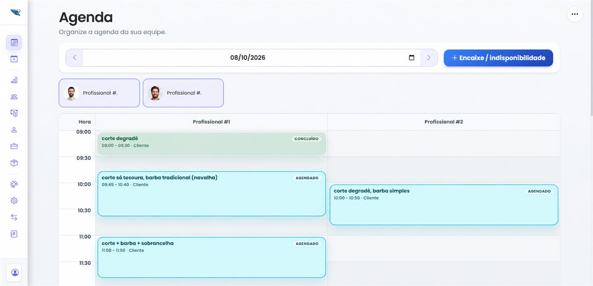Open the color palette appearance icon
593x286 pixels.
pos(14,184)
